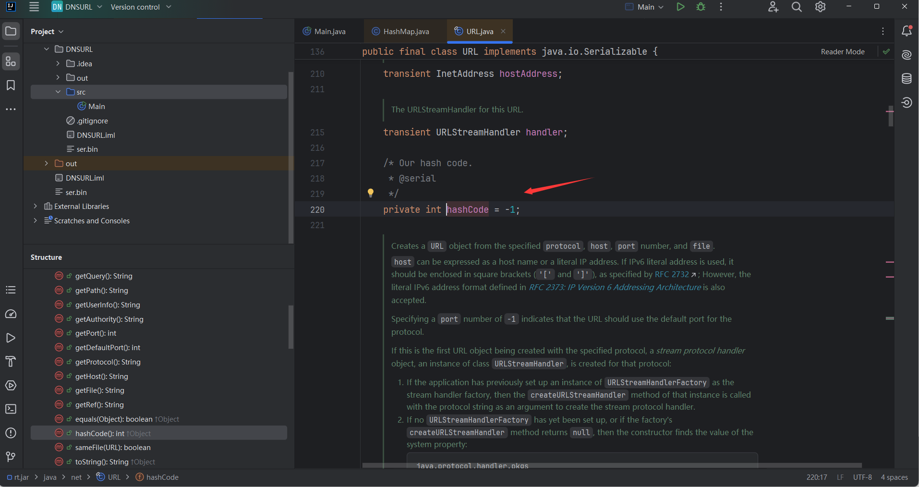Open the Profiler tool window icon
This screenshot has width=919, height=487.
click(x=11, y=314)
